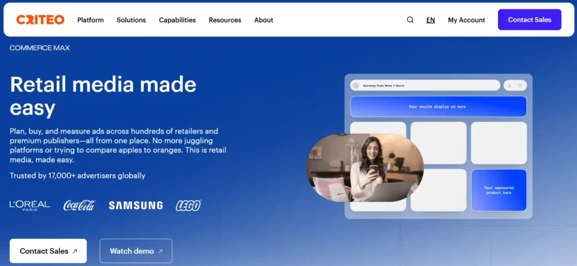Image resolution: width=577 pixels, height=266 pixels.
Task: Click the Coca-Cola logo
Action: (79, 205)
